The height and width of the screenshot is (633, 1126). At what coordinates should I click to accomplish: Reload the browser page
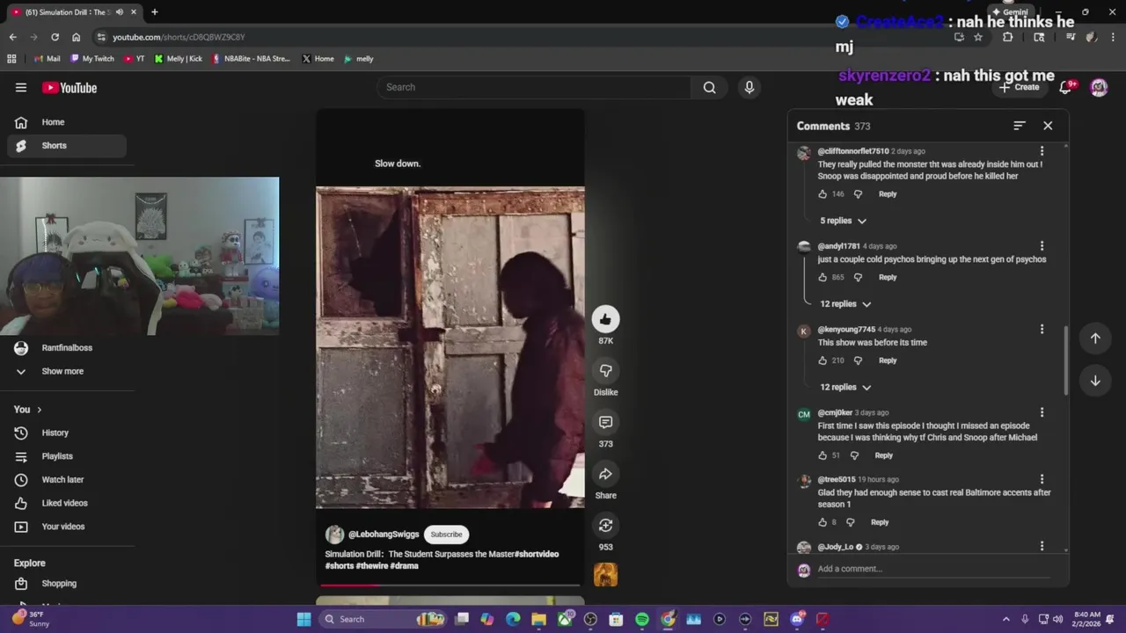[55, 37]
